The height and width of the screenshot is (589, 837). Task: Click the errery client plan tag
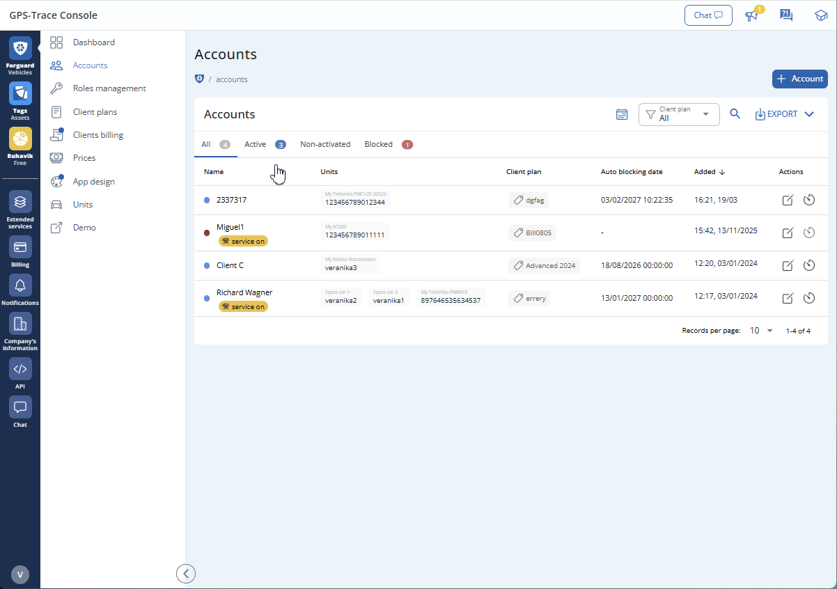tap(529, 298)
